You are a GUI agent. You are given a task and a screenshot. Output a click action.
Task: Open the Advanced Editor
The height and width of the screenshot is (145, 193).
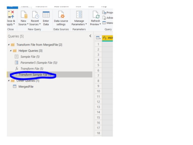[x=108, y=18]
